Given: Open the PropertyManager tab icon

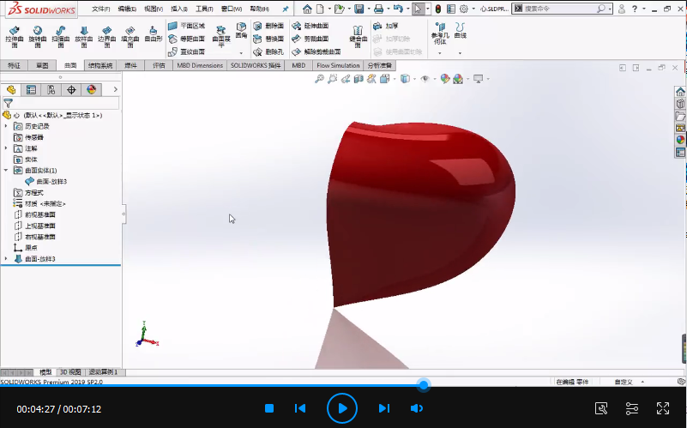Looking at the screenshot, I should tap(31, 90).
